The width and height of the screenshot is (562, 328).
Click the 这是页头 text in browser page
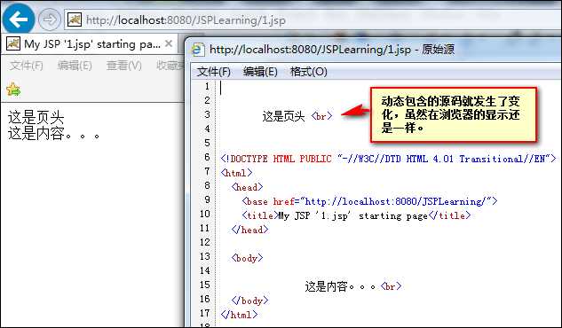click(x=36, y=117)
